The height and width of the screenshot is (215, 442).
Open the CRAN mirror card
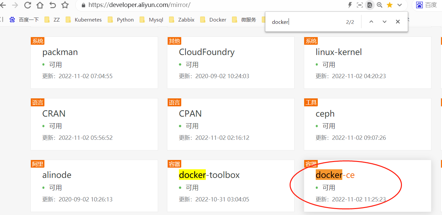pos(94,124)
